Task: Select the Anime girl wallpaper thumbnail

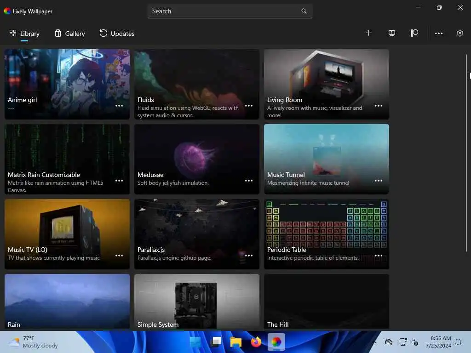Action: [67, 85]
